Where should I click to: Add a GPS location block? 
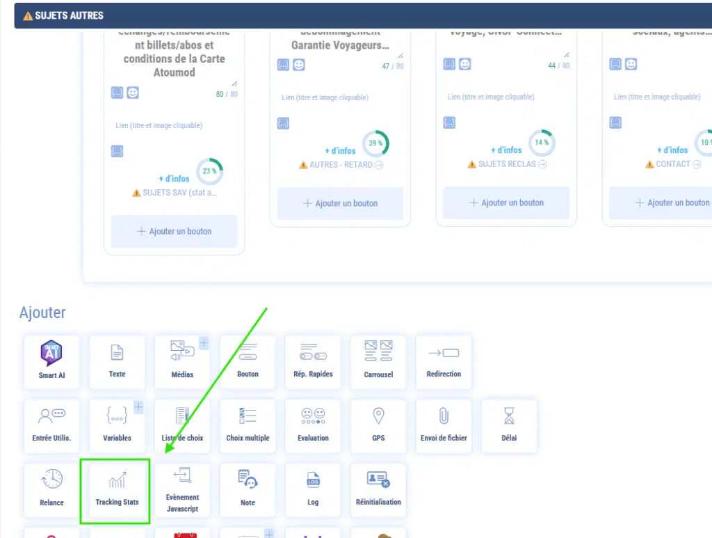[x=378, y=426]
